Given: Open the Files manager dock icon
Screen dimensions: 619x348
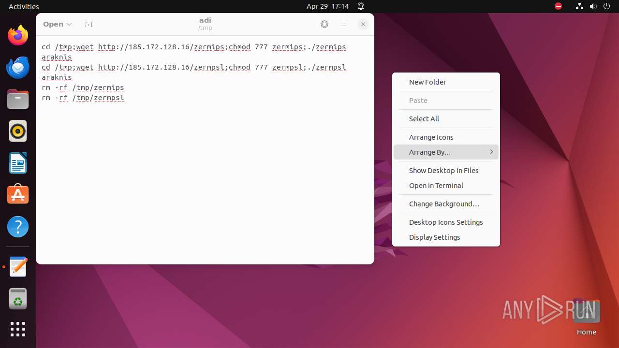Looking at the screenshot, I should pyautogui.click(x=18, y=99).
